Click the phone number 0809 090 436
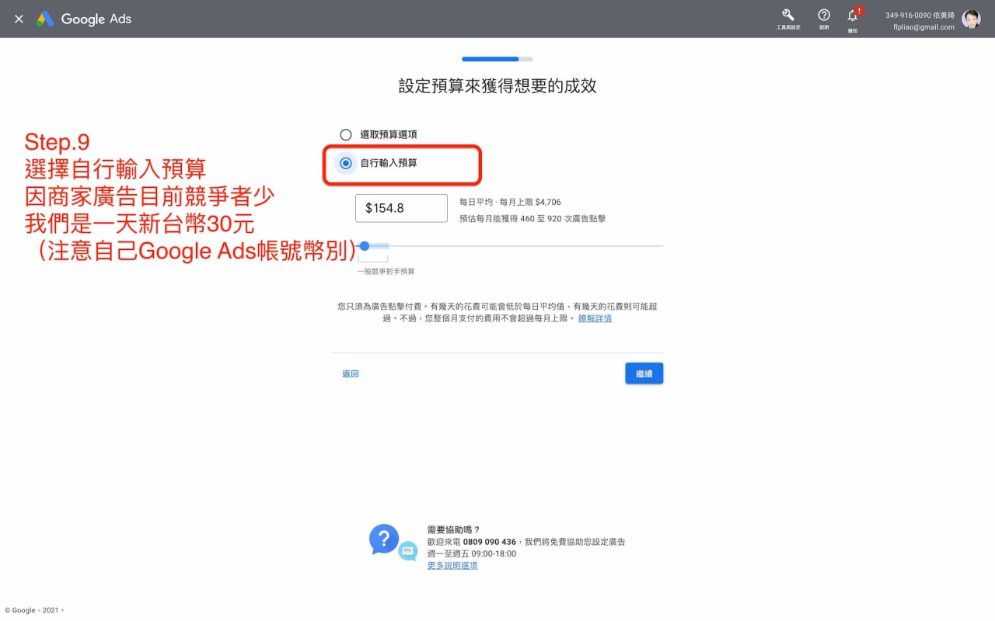 pos(490,542)
